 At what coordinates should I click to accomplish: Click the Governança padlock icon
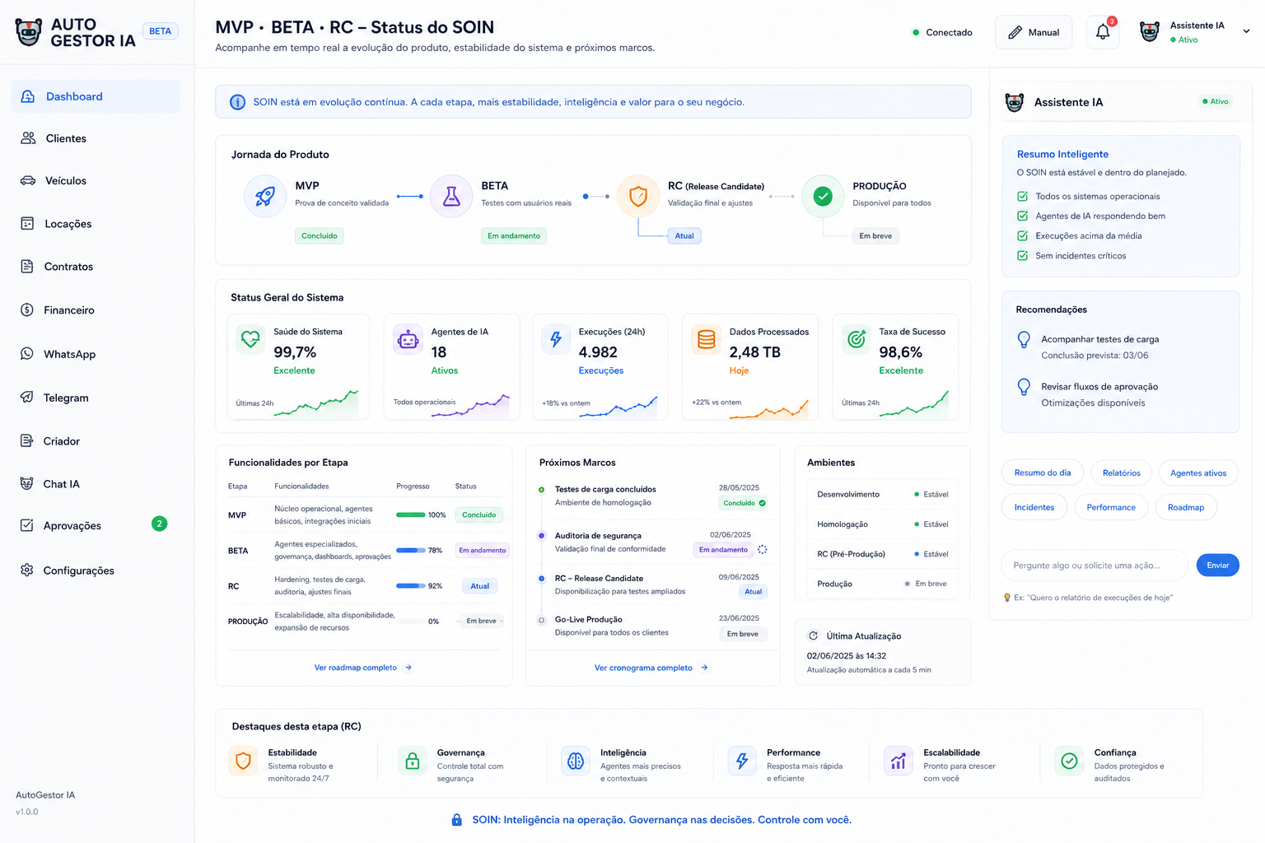click(x=412, y=761)
